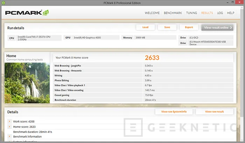
Task: Open View raw result
Action: pyautogui.click(x=214, y=112)
